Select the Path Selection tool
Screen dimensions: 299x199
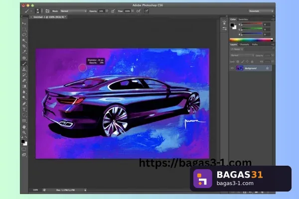24,115
